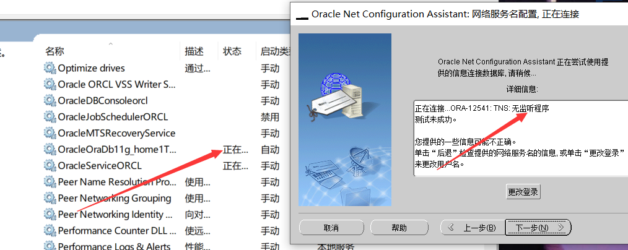The height and width of the screenshot is (250, 628).
Task: Click the Peer Name Resolution gear icon
Action: point(50,182)
